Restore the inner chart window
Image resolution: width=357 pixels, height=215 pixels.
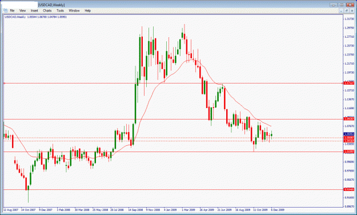(x=347, y=11)
